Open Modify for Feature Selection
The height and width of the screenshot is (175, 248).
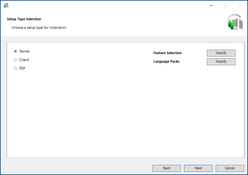pos(221,53)
